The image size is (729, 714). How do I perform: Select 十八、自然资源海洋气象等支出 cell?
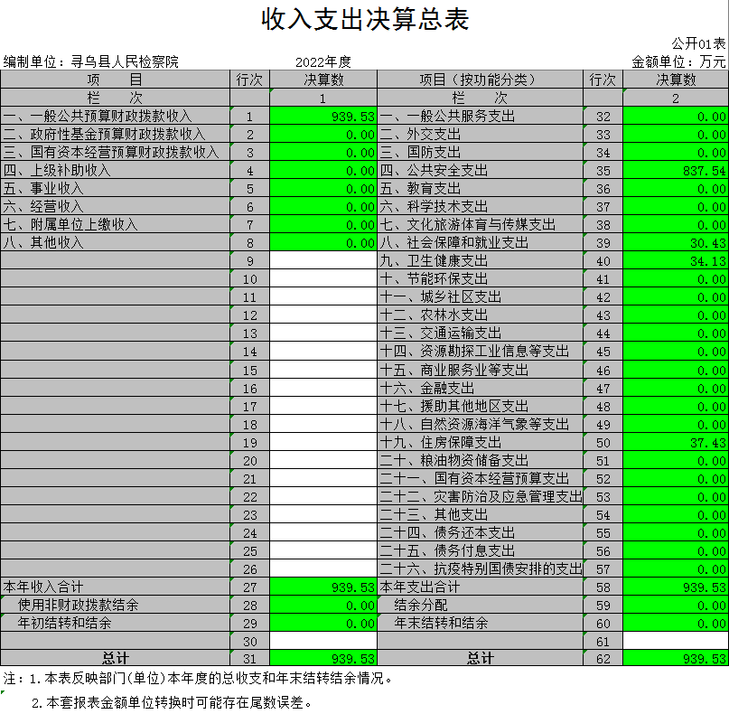click(x=481, y=424)
